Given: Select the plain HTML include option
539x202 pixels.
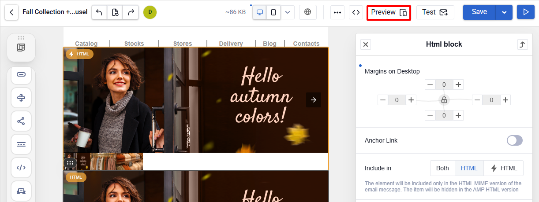Looking at the screenshot, I should 469,168.
